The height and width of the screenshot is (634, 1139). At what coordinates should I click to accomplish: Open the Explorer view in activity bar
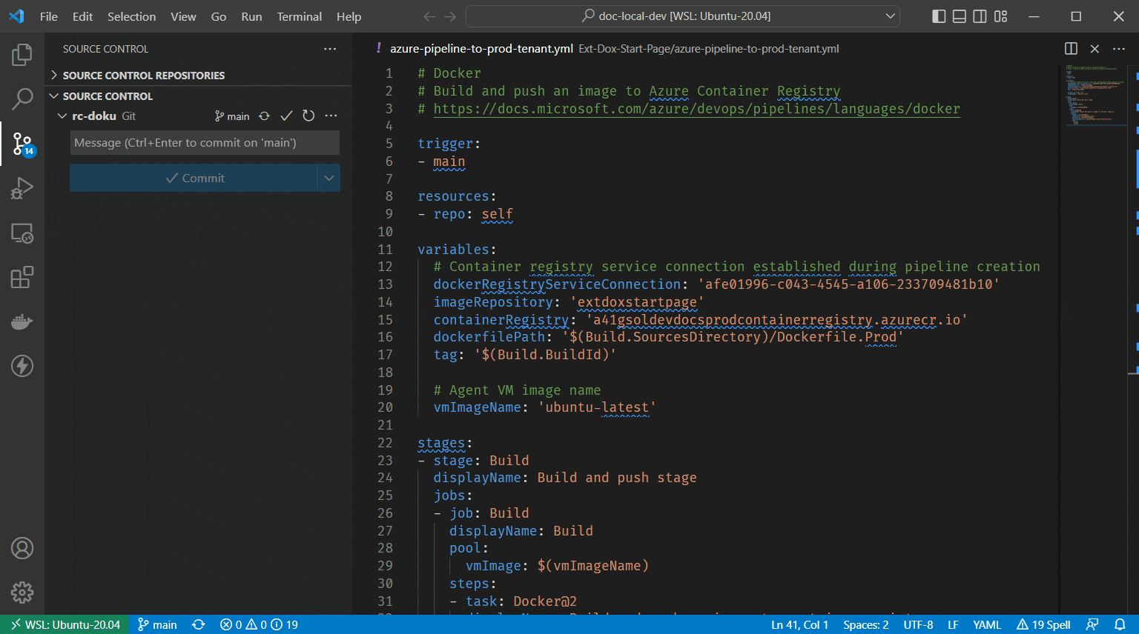pyautogui.click(x=22, y=54)
